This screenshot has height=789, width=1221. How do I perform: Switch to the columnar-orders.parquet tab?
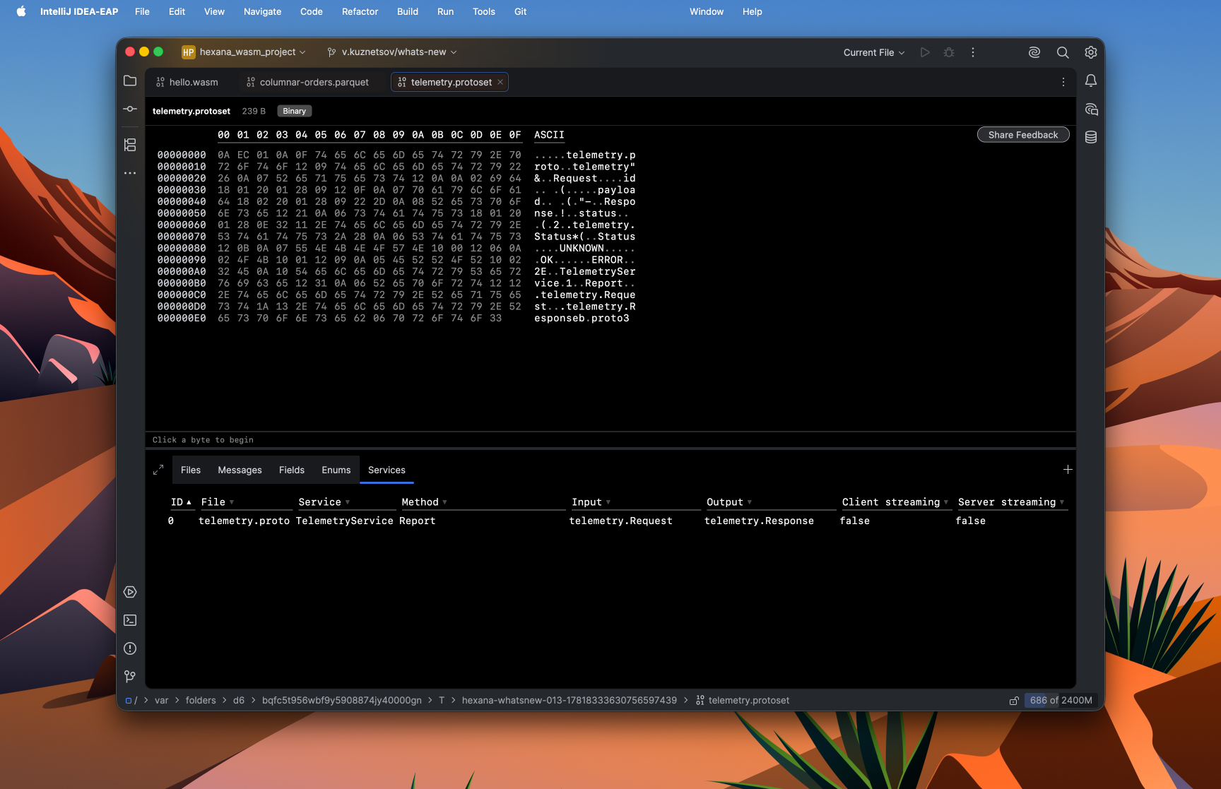click(x=308, y=82)
